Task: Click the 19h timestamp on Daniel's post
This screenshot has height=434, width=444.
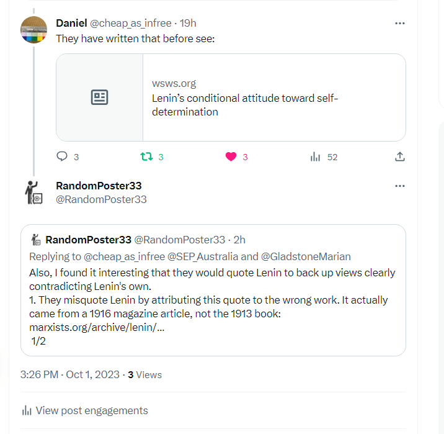Action: pyautogui.click(x=189, y=23)
